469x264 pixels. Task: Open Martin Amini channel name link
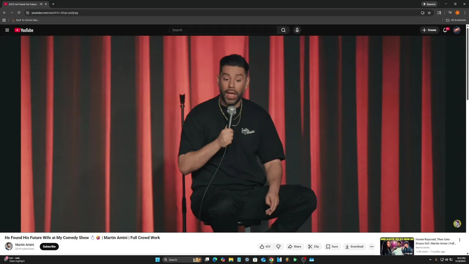point(25,245)
